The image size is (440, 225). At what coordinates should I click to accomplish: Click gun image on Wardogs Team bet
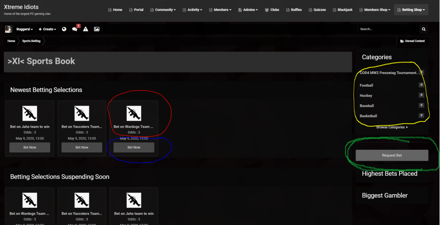(134, 114)
